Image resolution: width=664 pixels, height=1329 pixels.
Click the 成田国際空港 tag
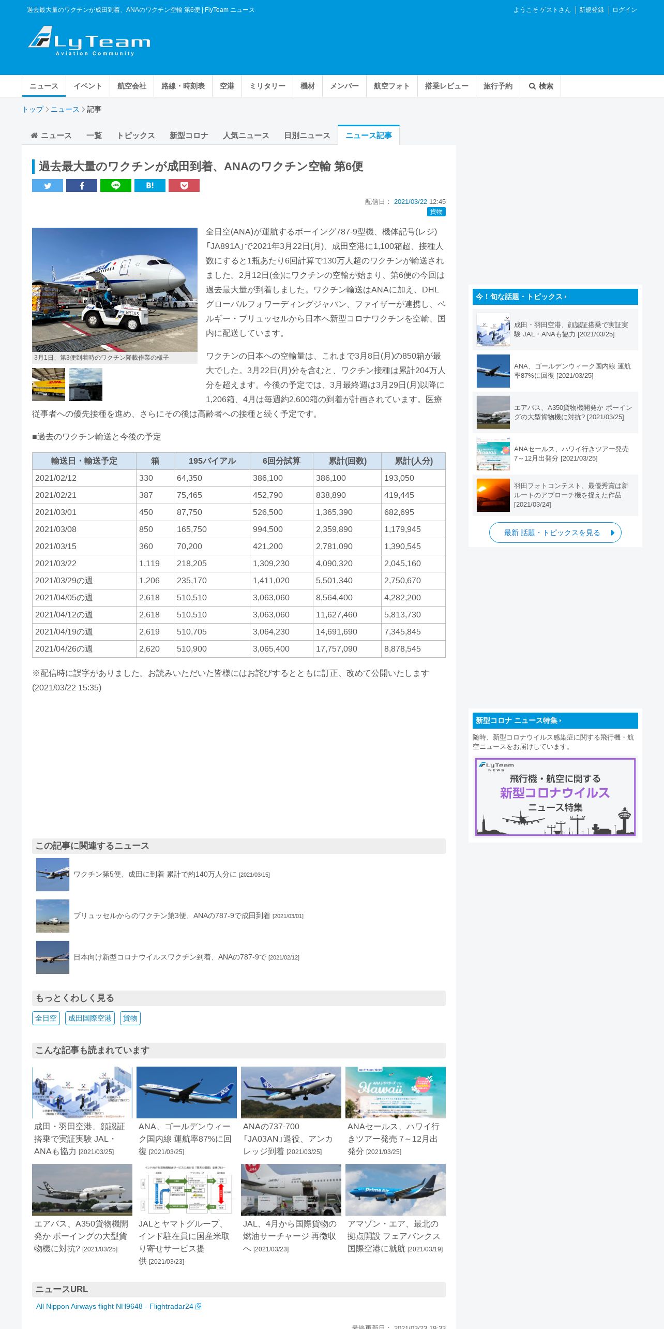point(90,1018)
